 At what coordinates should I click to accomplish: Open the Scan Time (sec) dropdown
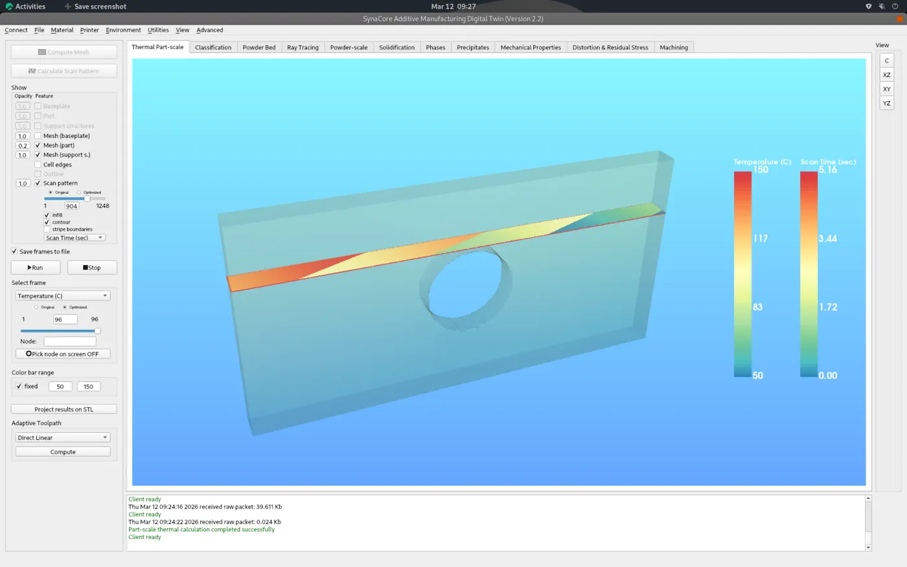75,238
